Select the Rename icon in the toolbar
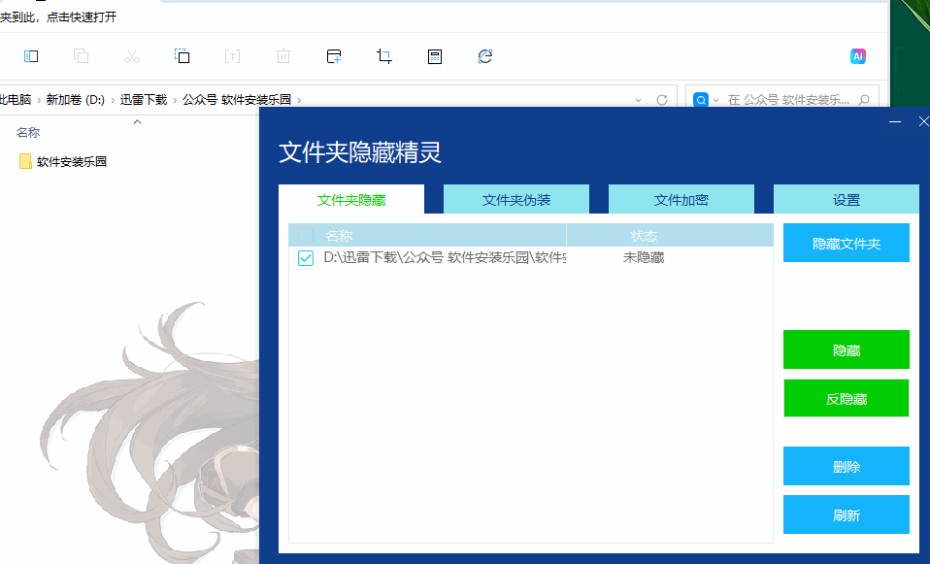Viewport: 930px width, 564px height. 232,56
